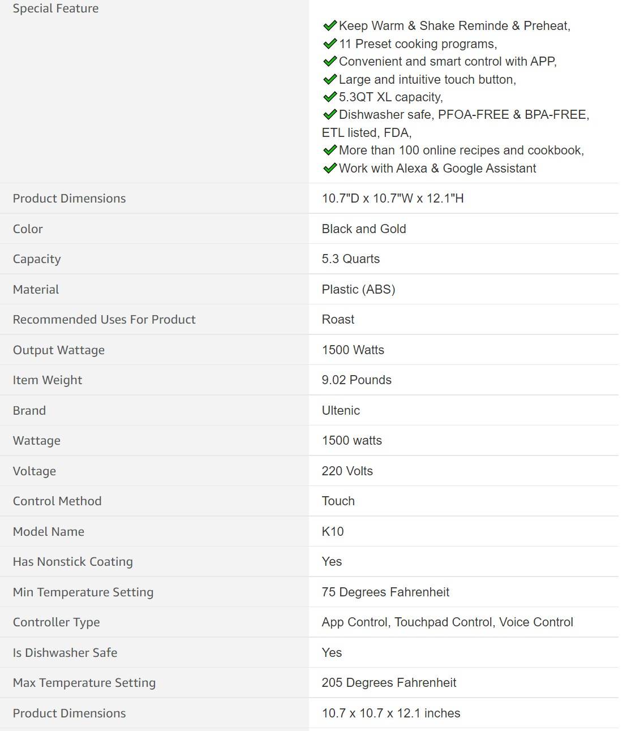Click the 220 Volts voltage value
Image resolution: width=644 pixels, height=731 pixels.
[x=347, y=471]
